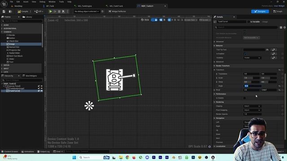Image resolution: width=287 pixels, height=161 pixels.
Task: Click the localization globe None button
Action: (x=145, y=20)
